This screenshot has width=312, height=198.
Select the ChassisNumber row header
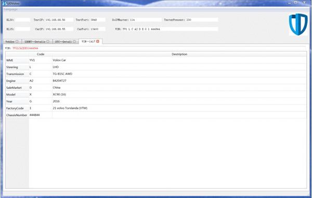[x=17, y=115]
